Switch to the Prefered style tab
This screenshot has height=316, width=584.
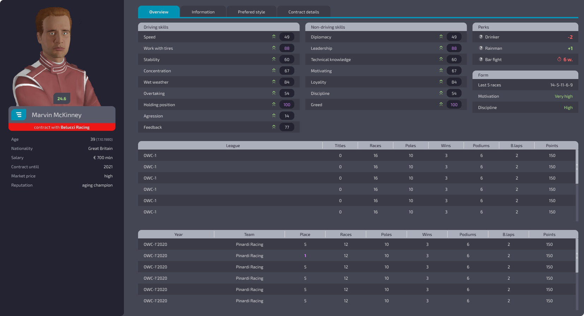coord(251,12)
